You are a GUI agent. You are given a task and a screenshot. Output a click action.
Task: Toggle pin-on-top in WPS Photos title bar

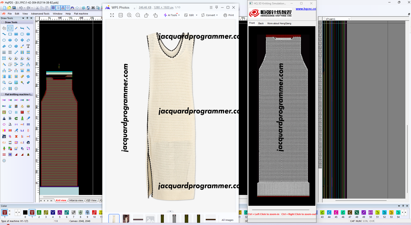217,7
